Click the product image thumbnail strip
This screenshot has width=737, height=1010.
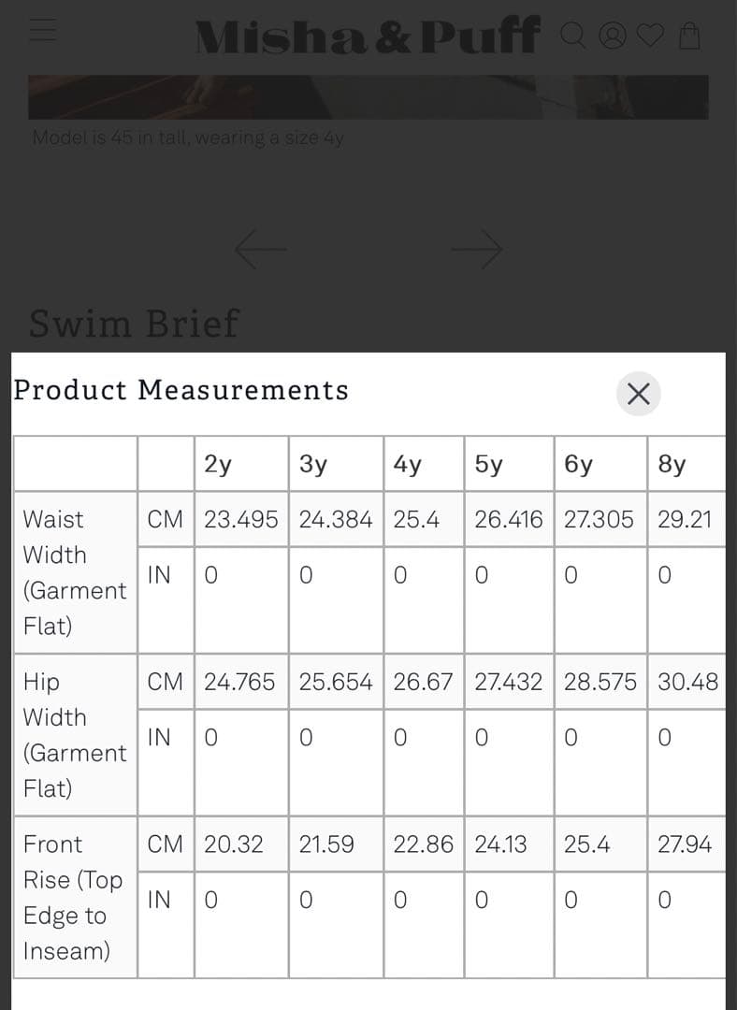coord(368,97)
